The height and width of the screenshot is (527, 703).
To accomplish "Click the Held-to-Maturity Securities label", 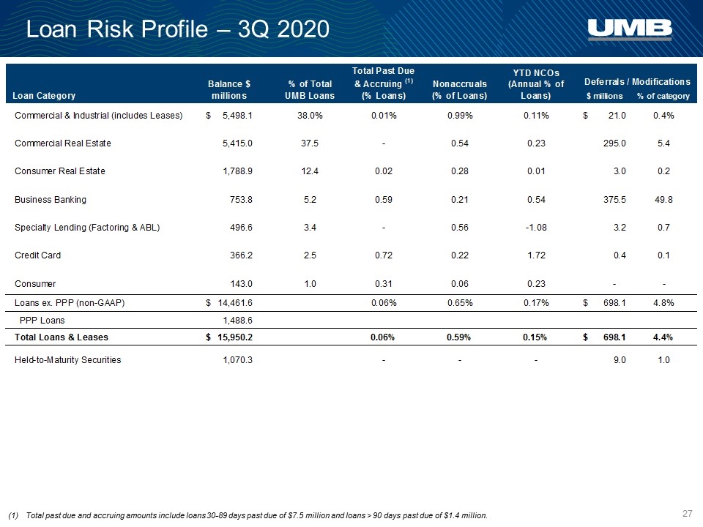I will point(67,360).
